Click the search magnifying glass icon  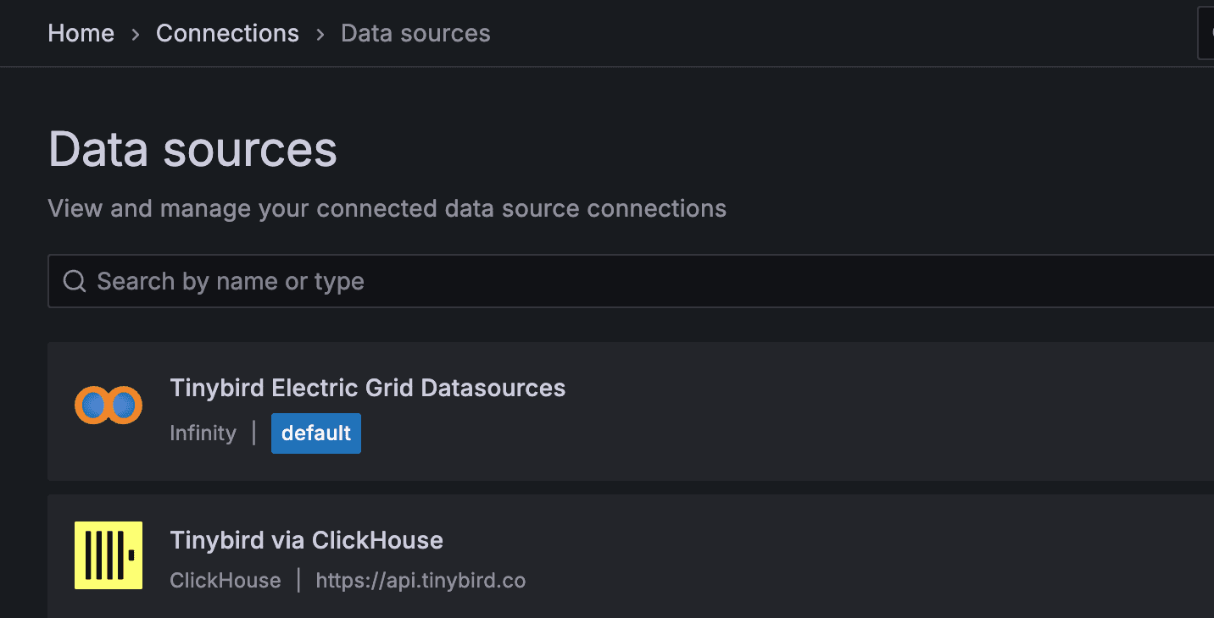75,280
